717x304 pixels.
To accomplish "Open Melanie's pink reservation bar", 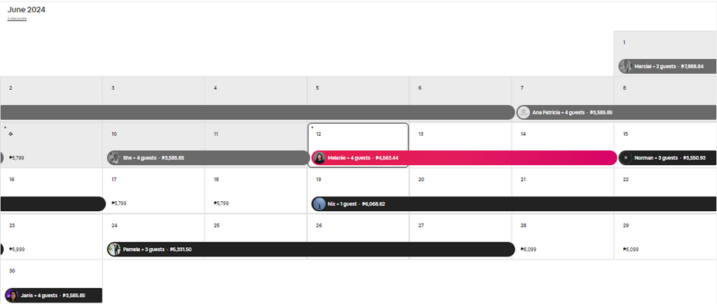I will [464, 158].
